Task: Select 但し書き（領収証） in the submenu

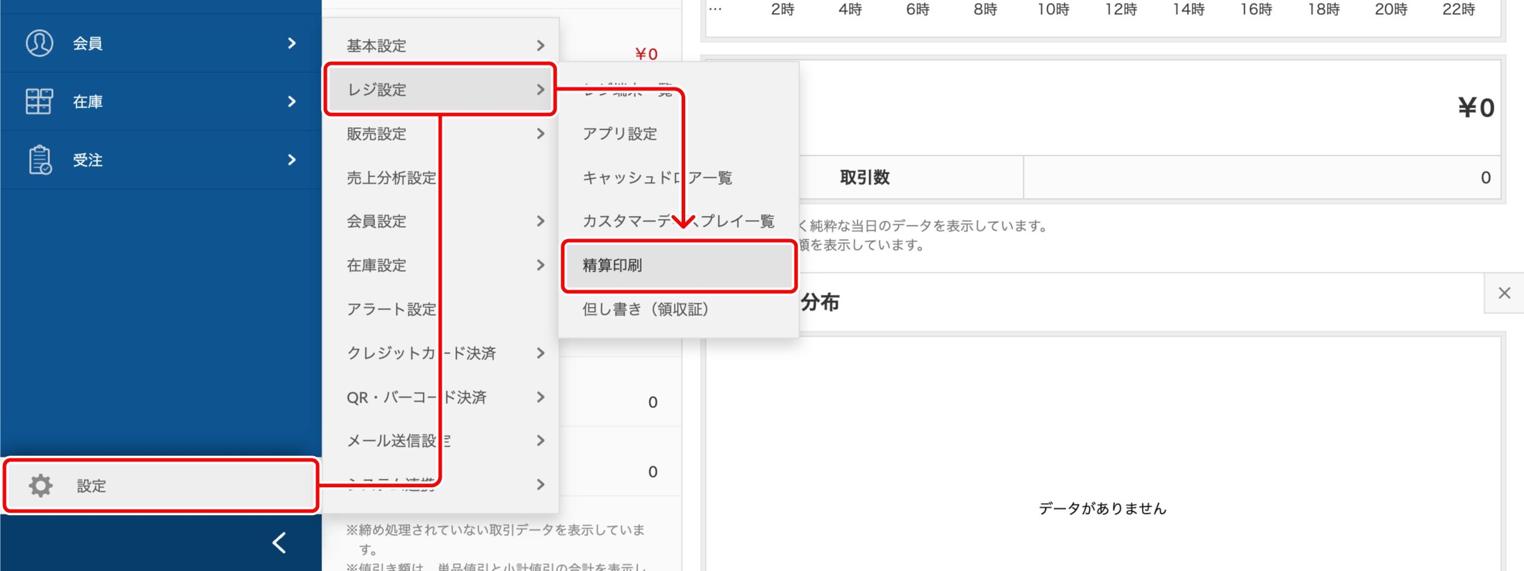Action: click(x=679, y=309)
